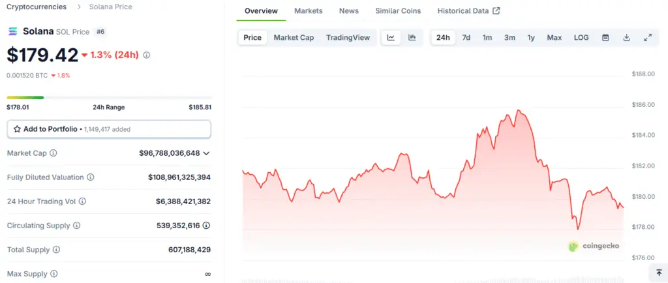
Task: Select the Market Cap chart toggle
Action: tap(294, 37)
